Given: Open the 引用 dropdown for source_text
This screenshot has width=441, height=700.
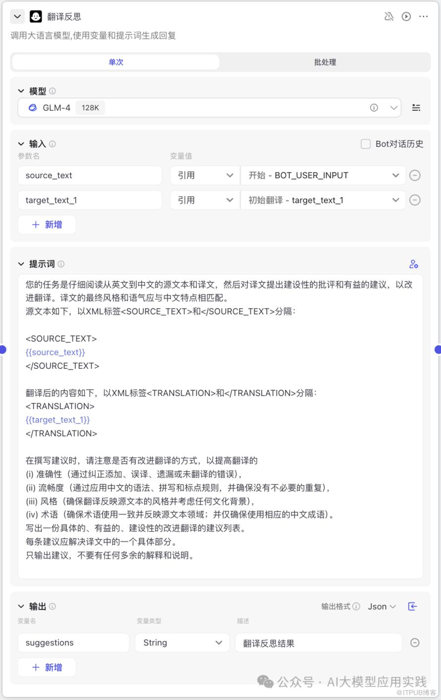Looking at the screenshot, I should (205, 175).
